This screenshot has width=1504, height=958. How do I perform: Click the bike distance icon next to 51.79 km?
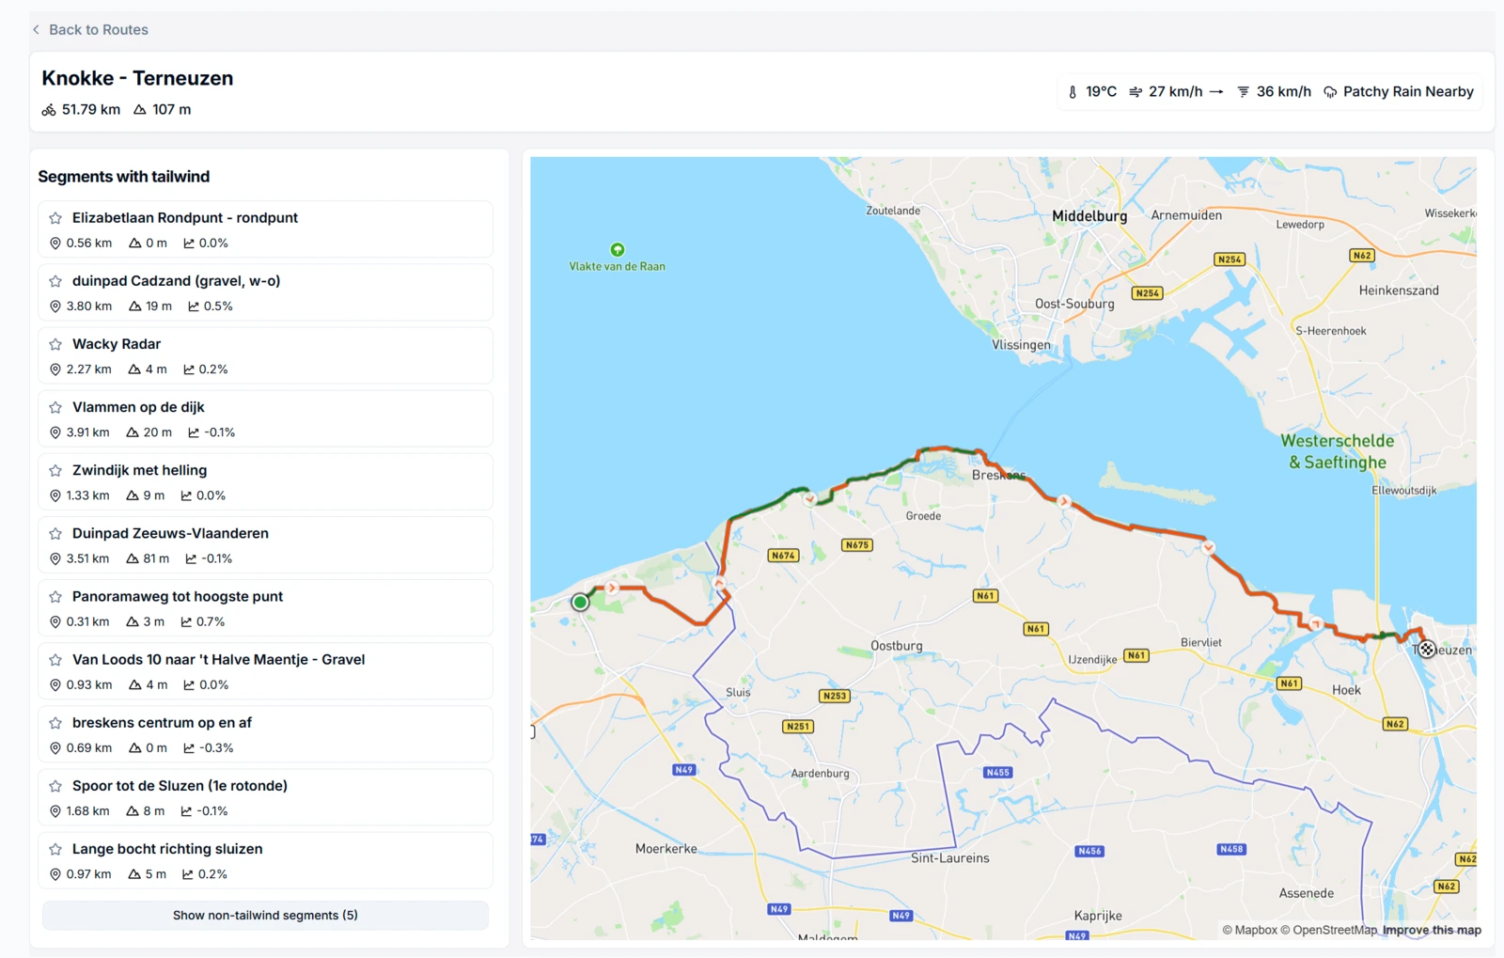tap(49, 110)
